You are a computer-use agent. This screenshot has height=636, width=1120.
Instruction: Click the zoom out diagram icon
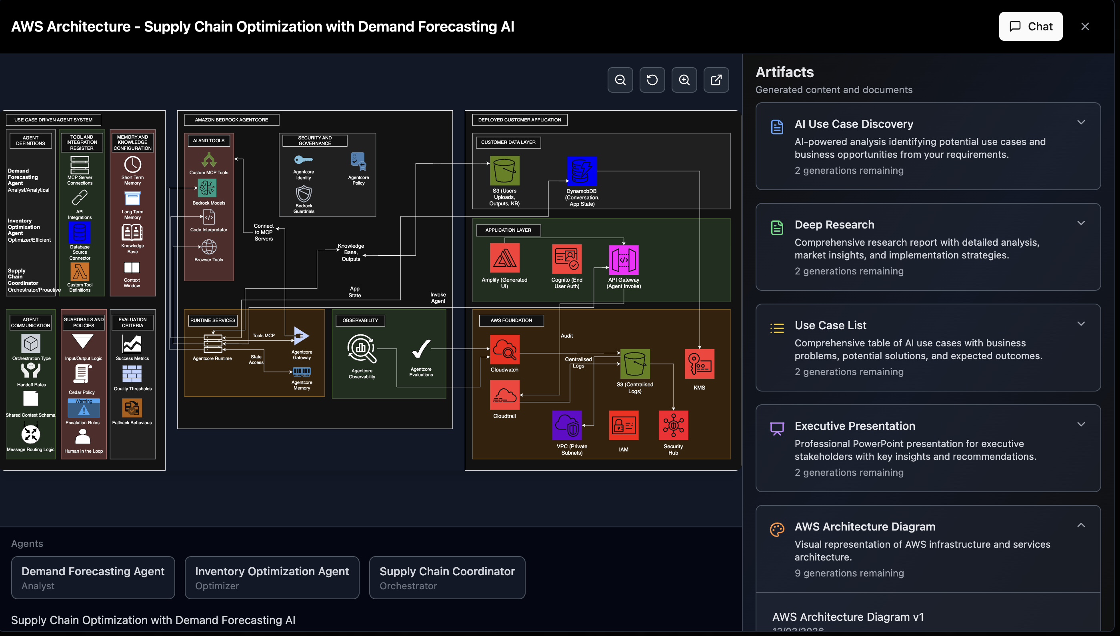pyautogui.click(x=620, y=80)
